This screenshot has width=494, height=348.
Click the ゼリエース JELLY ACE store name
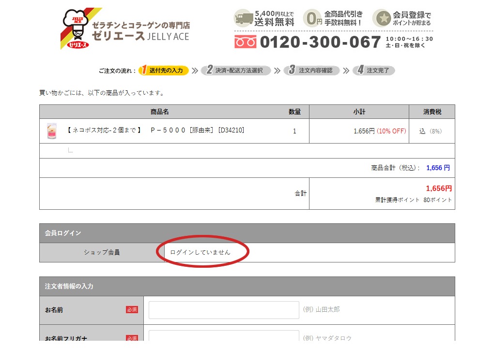pos(140,36)
